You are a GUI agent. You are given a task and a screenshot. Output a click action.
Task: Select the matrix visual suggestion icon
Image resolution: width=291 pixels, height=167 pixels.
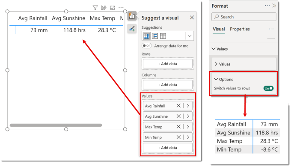click(146, 36)
